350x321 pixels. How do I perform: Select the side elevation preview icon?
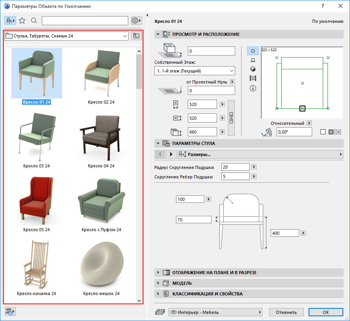point(253,60)
